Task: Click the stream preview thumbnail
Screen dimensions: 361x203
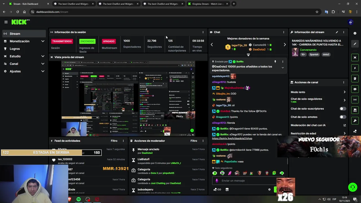Action: [128, 99]
